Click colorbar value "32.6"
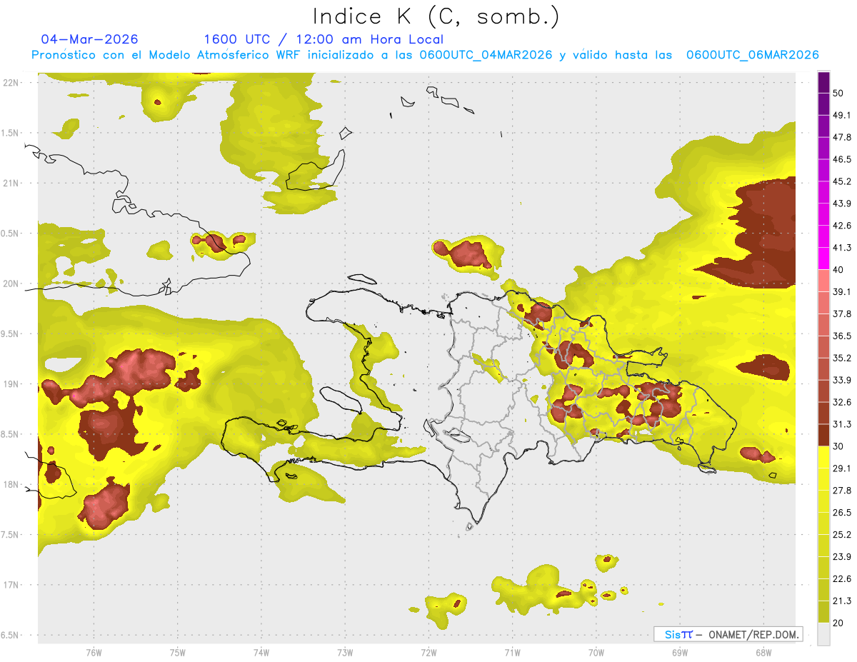 click(x=842, y=402)
